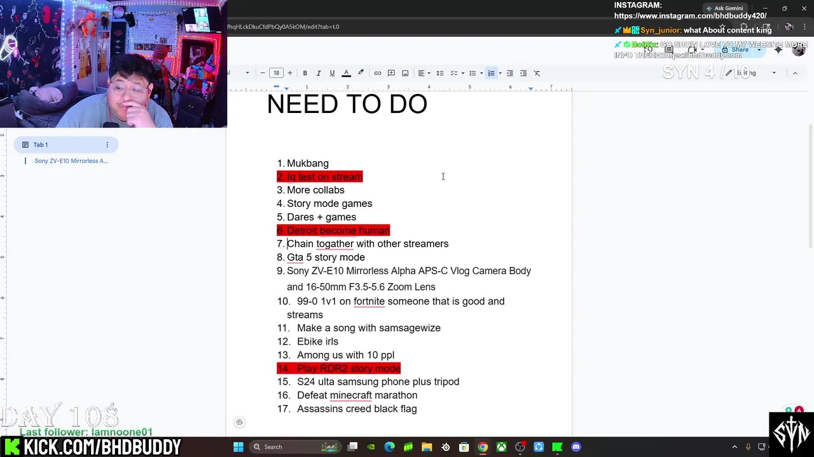The height and width of the screenshot is (457, 814).
Task: Click the Mukbang list item
Action: [x=308, y=163]
